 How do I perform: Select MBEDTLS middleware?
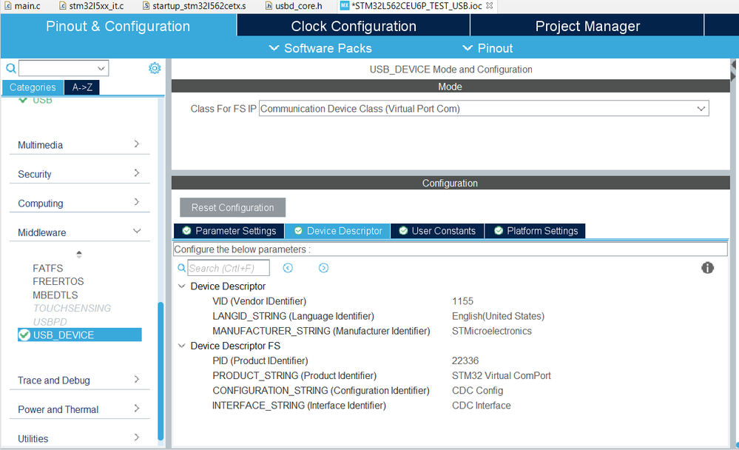click(x=55, y=295)
